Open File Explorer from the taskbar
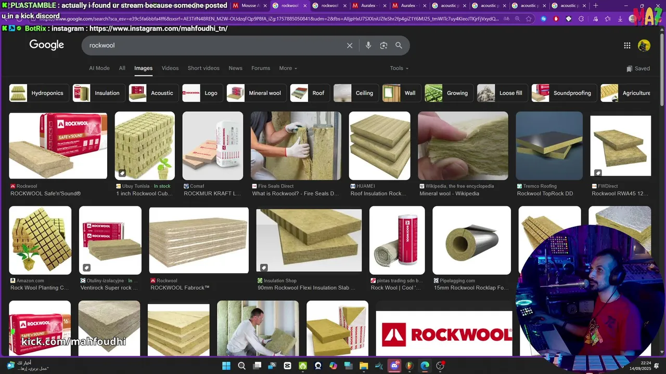 364,366
